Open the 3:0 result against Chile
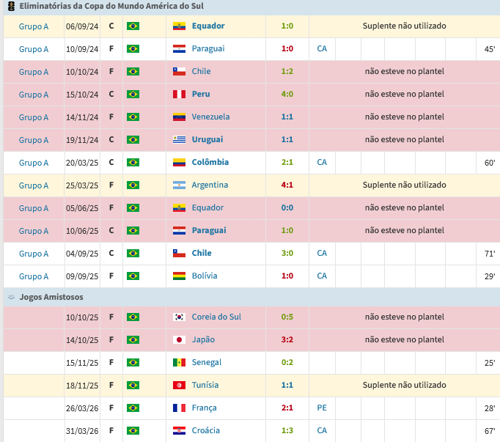This screenshot has width=500, height=442. (x=287, y=253)
